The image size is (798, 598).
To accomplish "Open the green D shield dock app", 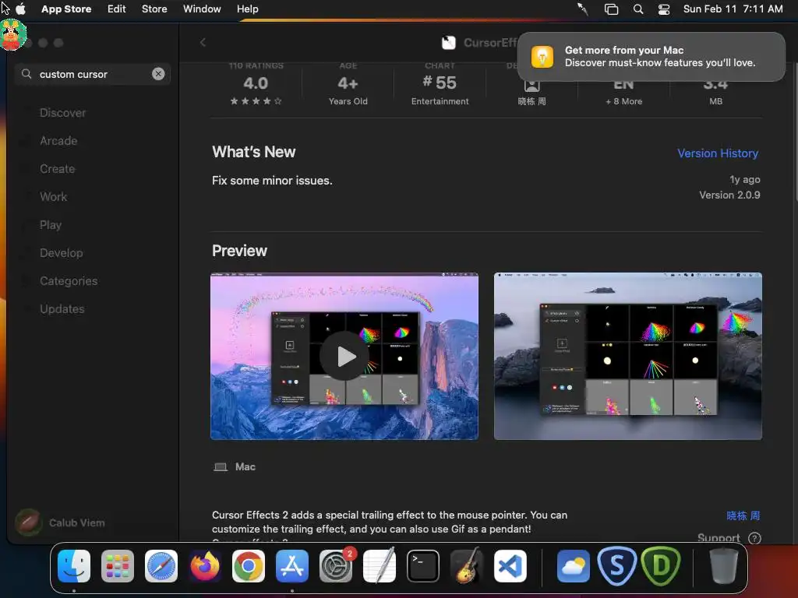I will click(661, 566).
